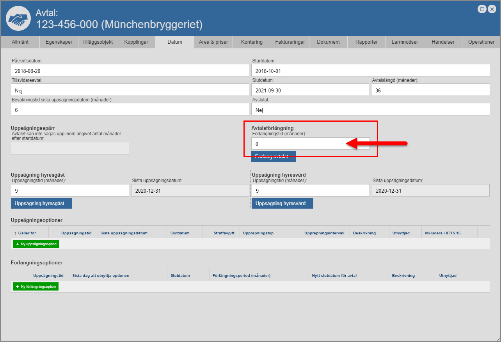Open the Allmänt tab
The height and width of the screenshot is (342, 501).
tap(20, 42)
